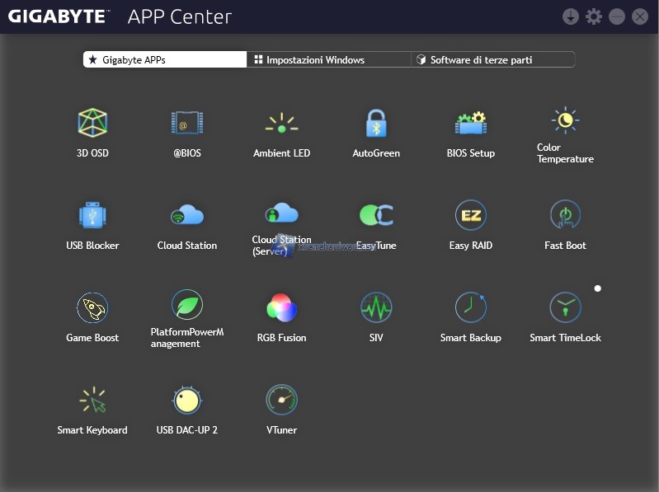
Task: Open the Fast Boot app
Action: point(565,216)
